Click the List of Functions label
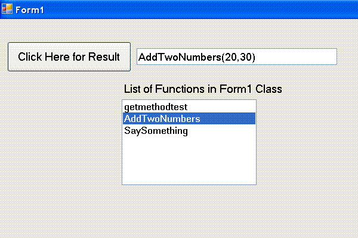This screenshot has width=358, height=238. (203, 89)
